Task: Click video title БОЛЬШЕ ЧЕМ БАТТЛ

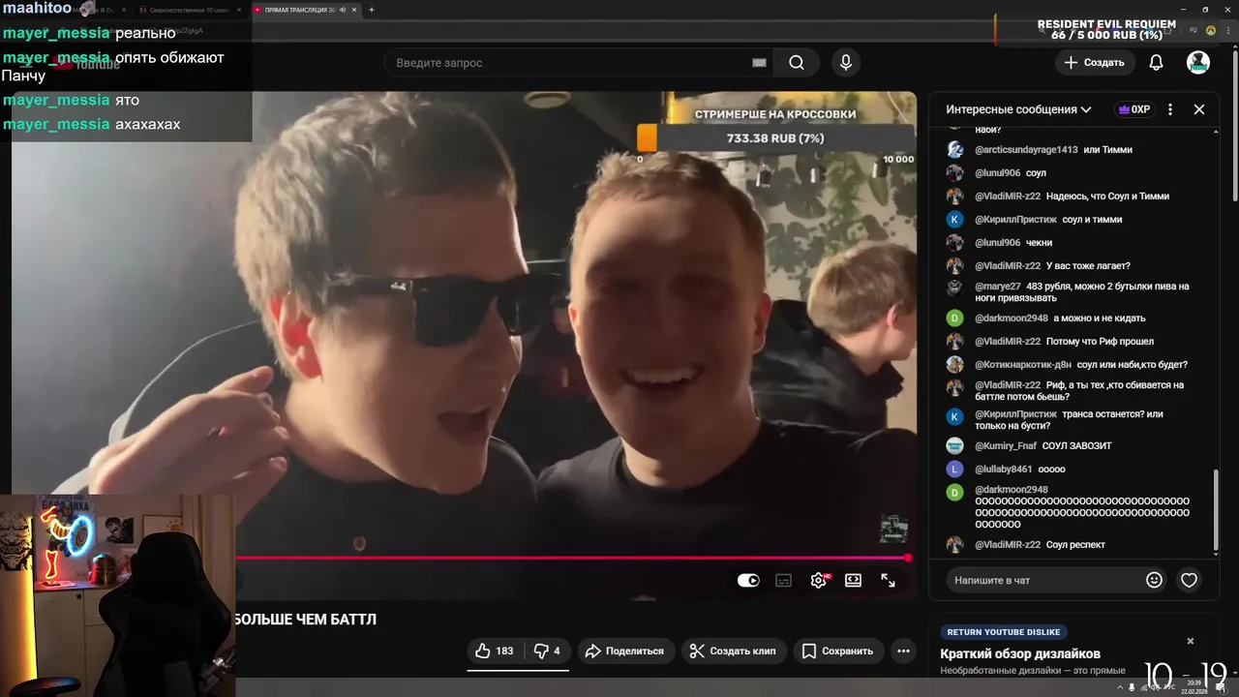Action: (305, 620)
